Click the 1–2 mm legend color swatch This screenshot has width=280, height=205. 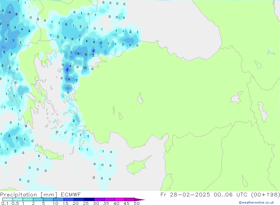28,199
